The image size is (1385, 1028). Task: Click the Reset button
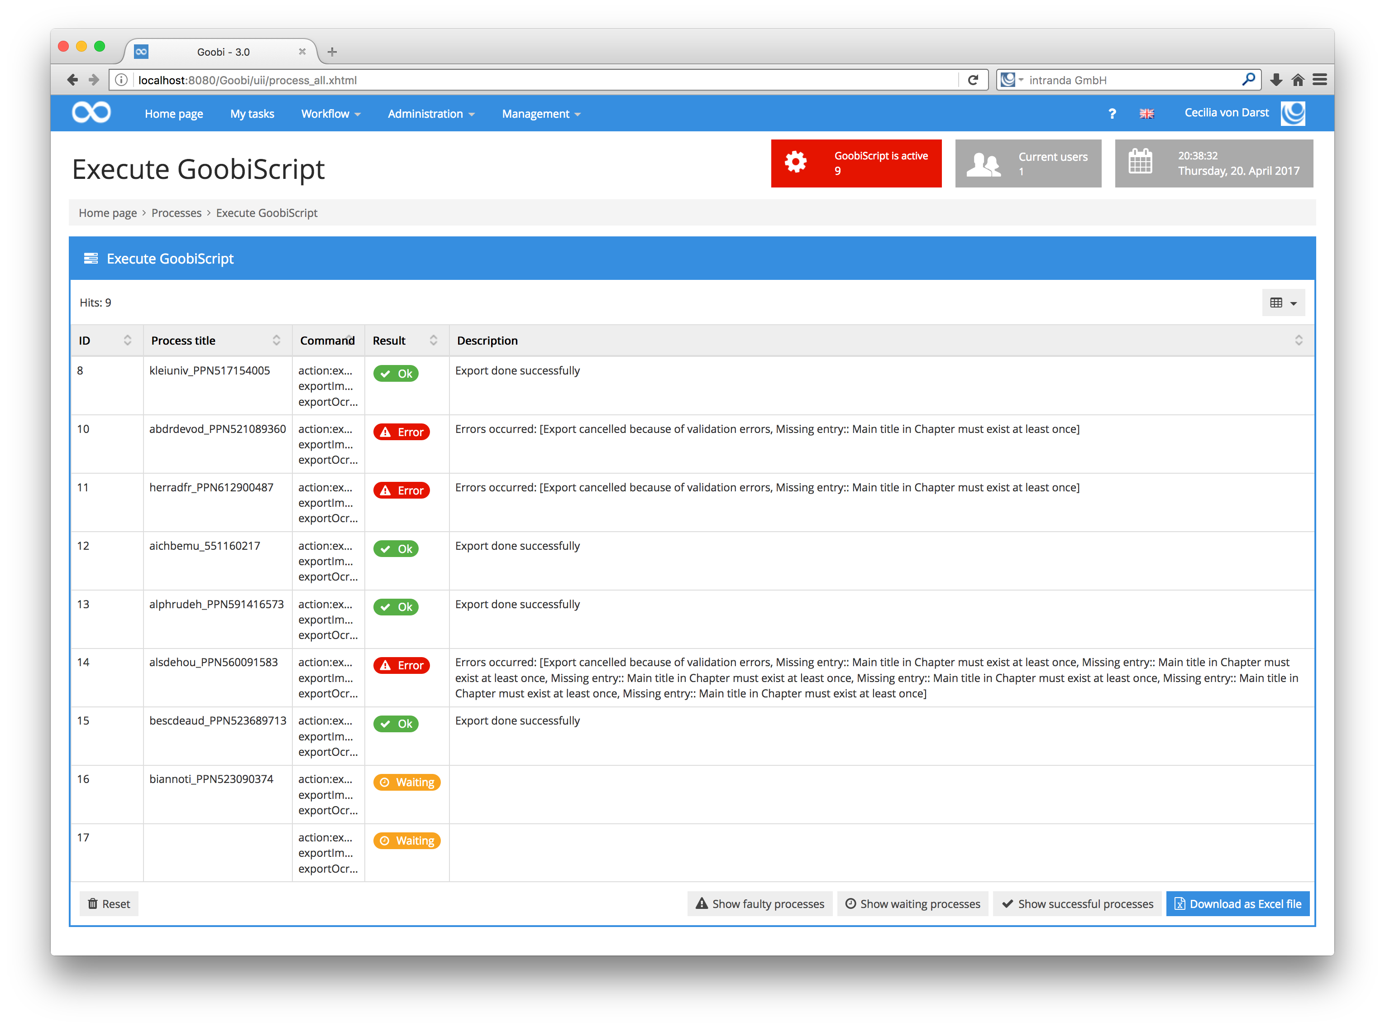(x=109, y=903)
